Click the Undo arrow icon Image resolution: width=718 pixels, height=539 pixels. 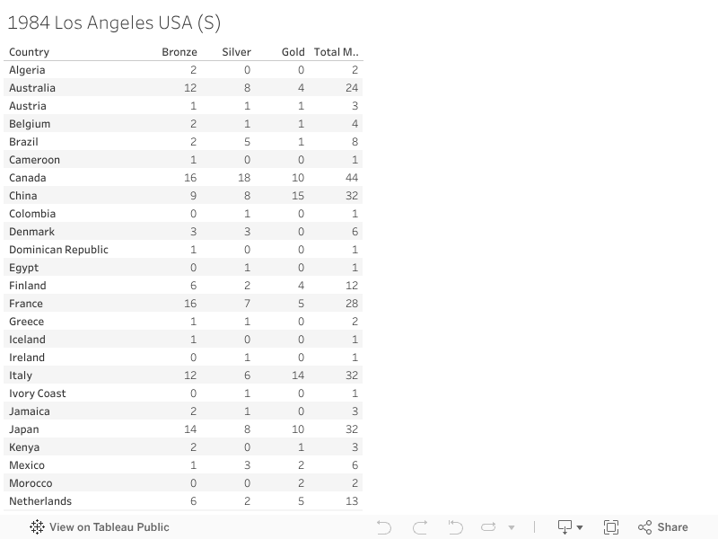(384, 527)
